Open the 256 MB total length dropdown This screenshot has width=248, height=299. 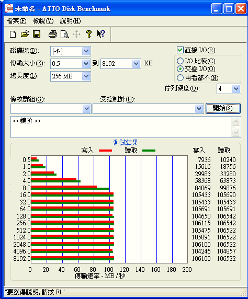coord(86,76)
